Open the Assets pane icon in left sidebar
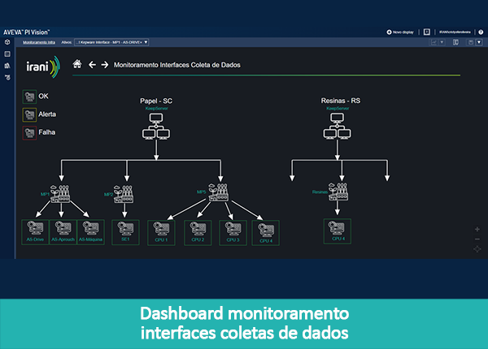Screen dimensions: 488x349 tap(7, 42)
